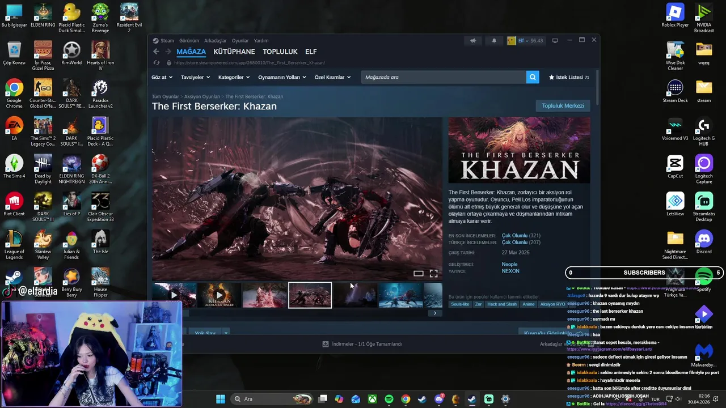Screen dimensions: 726x408
Task: Click the Aksiyon Oyunları breadcrumb link
Action: pyautogui.click(x=202, y=97)
